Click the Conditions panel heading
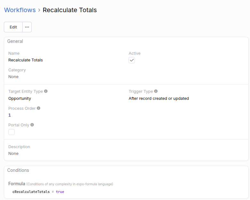 click(18, 170)
